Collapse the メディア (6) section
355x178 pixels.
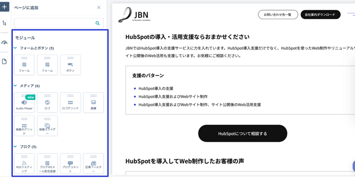[15, 85]
